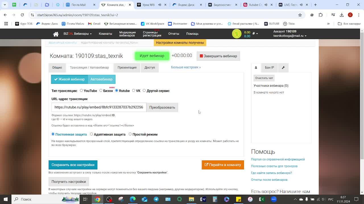
Task: Edit the URL-адрес трансляции field
Action: [x=99, y=107]
